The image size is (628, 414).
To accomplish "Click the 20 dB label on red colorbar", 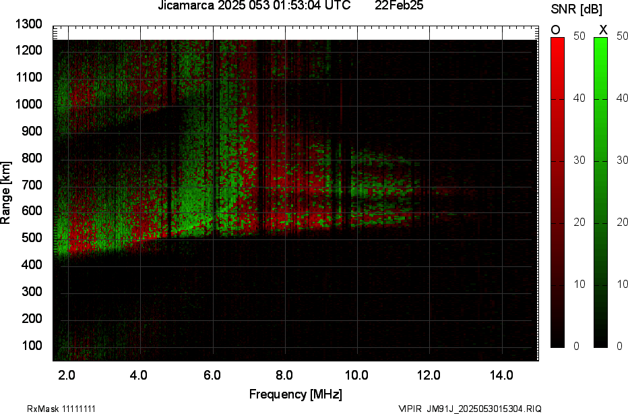I will click(579, 223).
